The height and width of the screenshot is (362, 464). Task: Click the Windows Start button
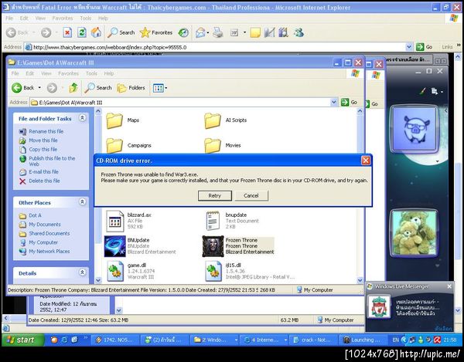click(22, 340)
